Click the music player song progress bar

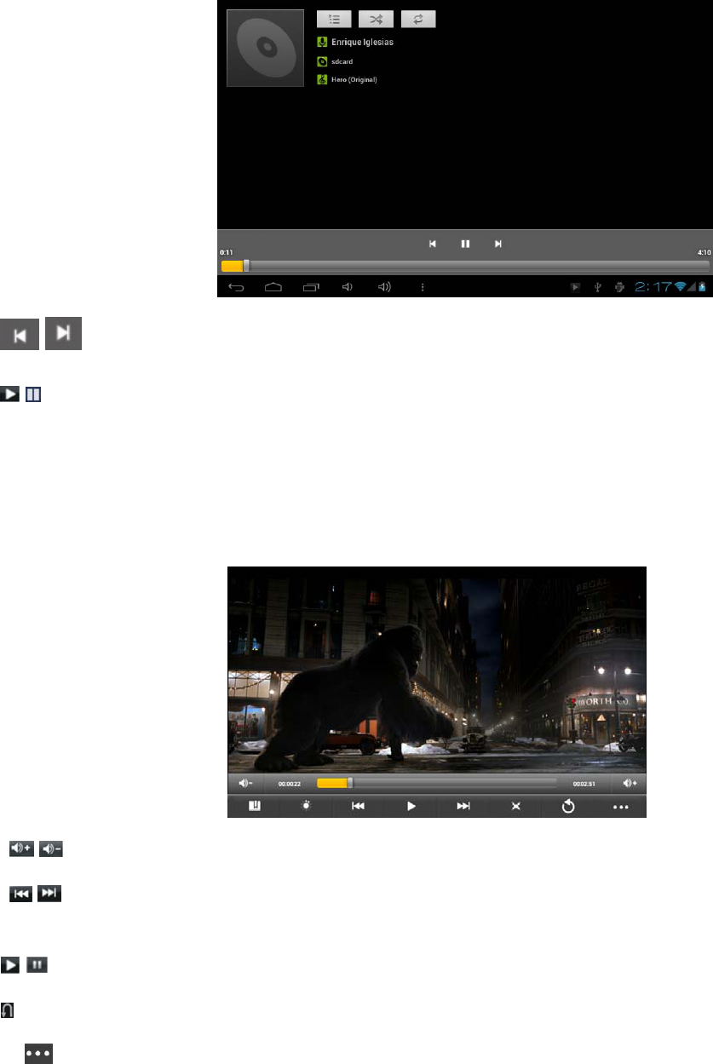465,266
